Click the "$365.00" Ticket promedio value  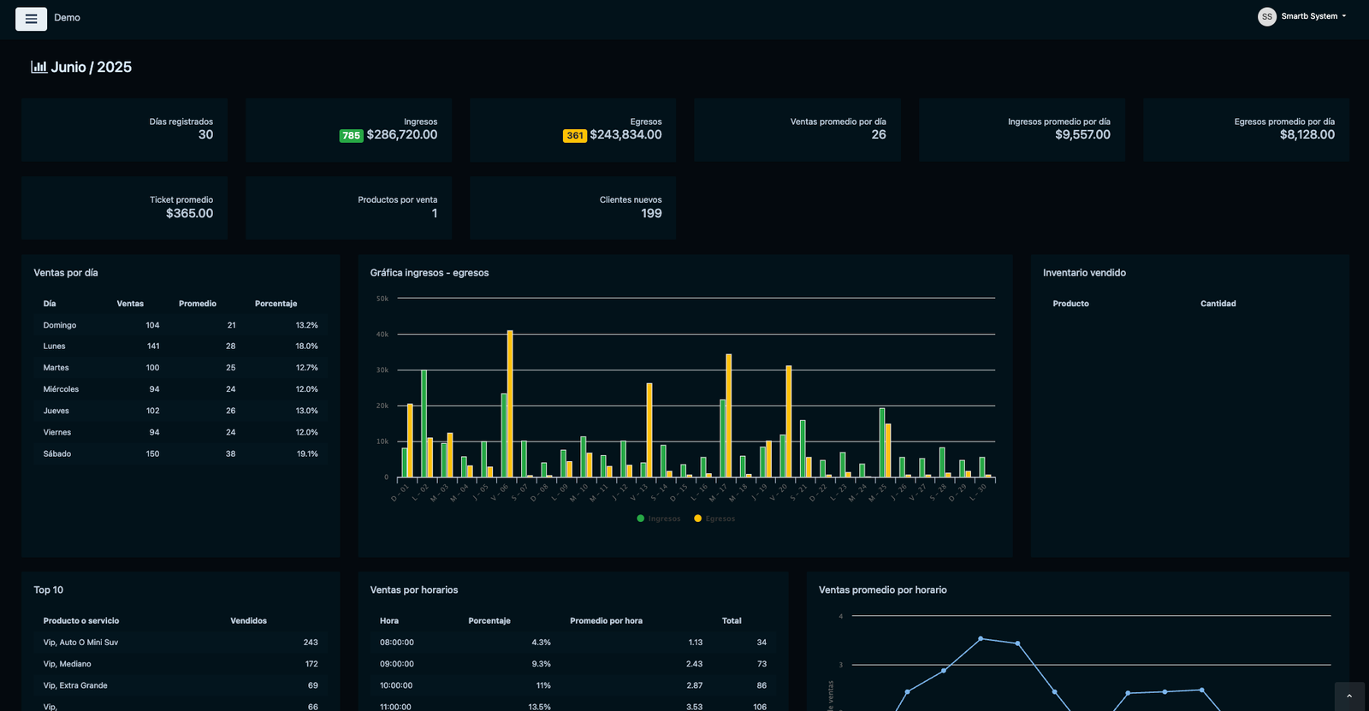point(189,213)
